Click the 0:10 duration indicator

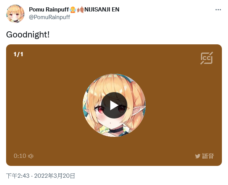coord(20,156)
